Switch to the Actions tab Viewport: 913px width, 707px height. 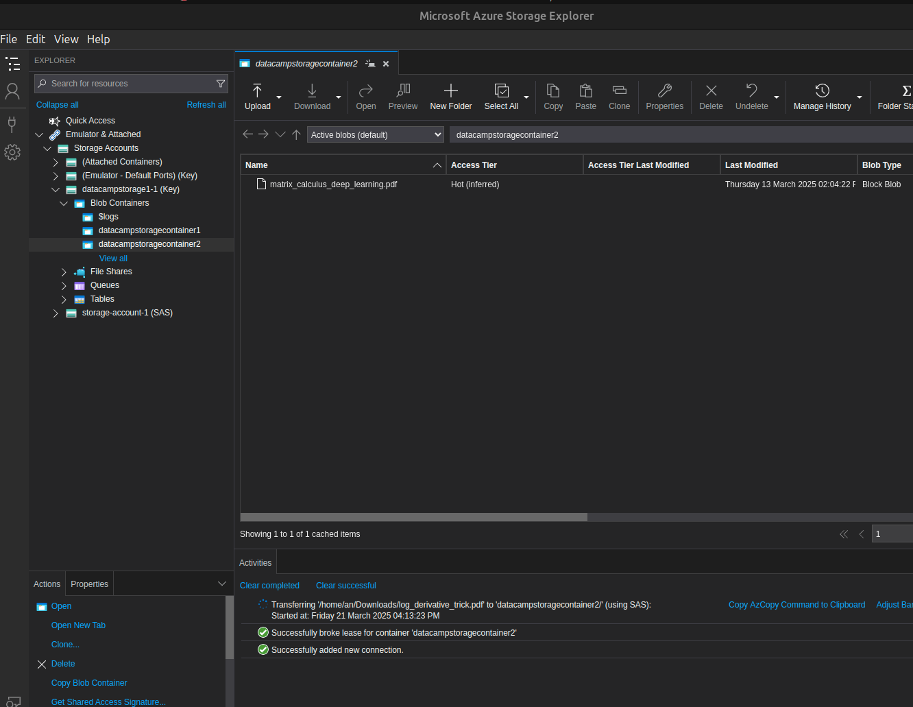tap(47, 584)
